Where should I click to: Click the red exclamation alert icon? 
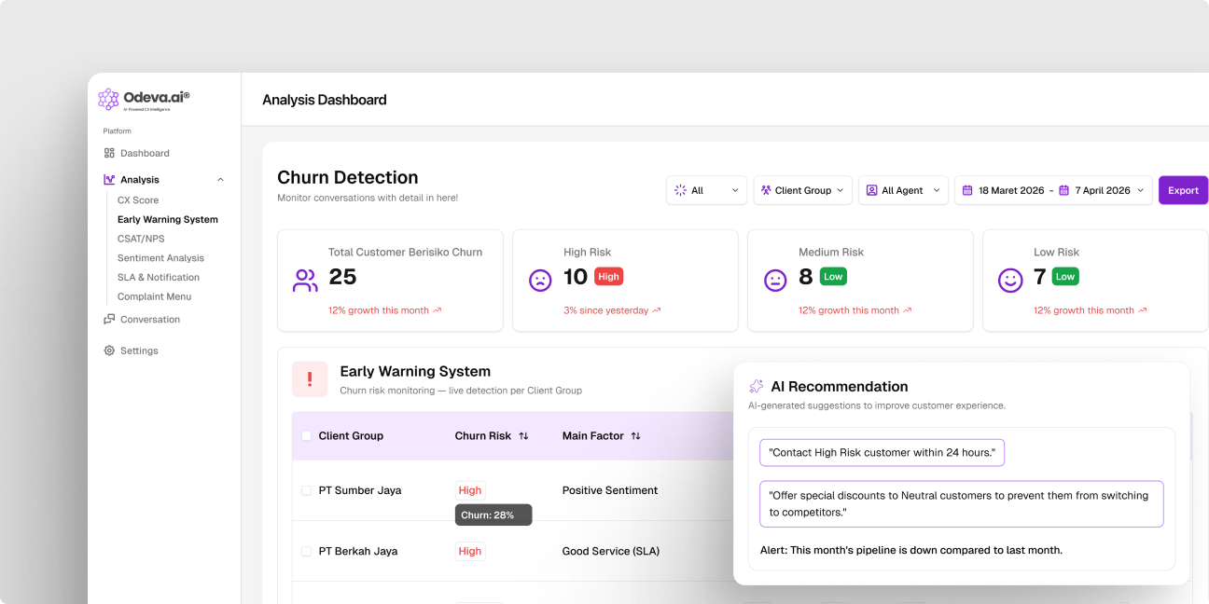pos(310,379)
